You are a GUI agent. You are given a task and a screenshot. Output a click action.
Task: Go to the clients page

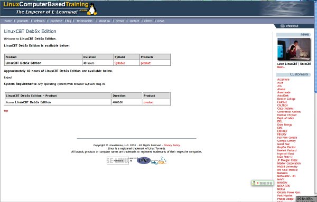click(x=148, y=21)
